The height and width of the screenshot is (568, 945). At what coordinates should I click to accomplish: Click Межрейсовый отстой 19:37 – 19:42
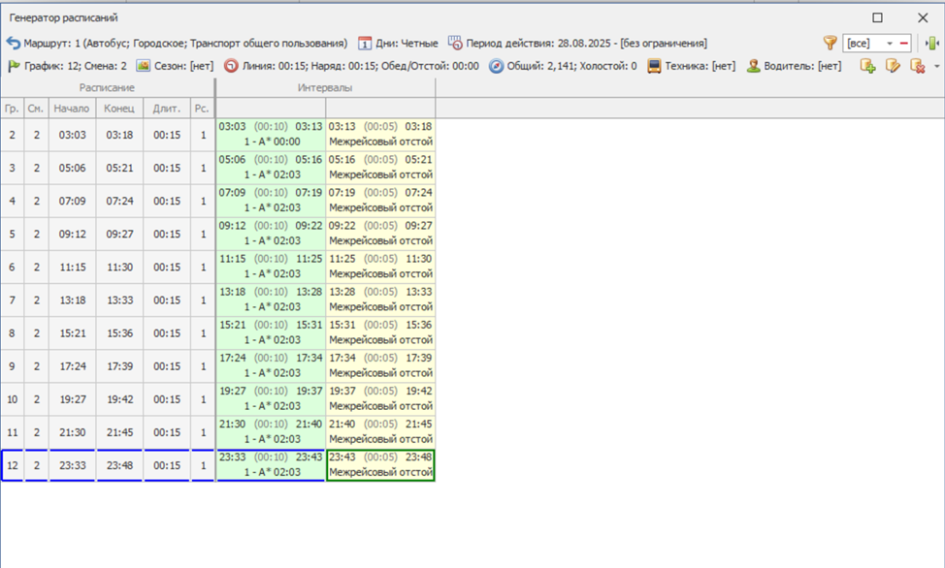380,399
